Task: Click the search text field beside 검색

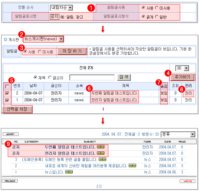Action: 92,77
